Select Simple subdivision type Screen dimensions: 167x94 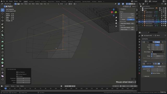point(159,67)
